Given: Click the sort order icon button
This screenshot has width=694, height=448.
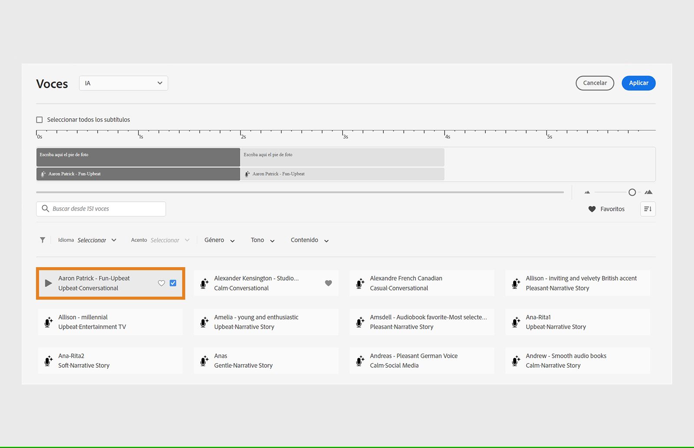Looking at the screenshot, I should click(648, 209).
